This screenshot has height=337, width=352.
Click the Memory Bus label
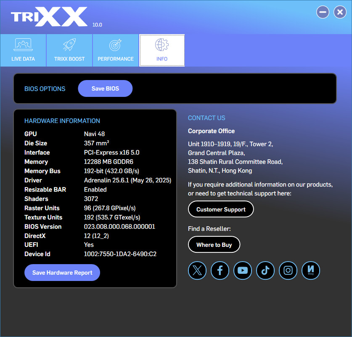[42, 171]
